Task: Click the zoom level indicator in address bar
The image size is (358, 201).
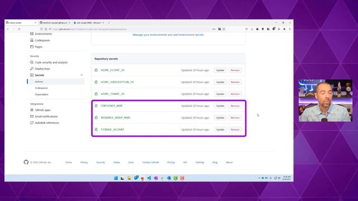Action: click(x=213, y=29)
